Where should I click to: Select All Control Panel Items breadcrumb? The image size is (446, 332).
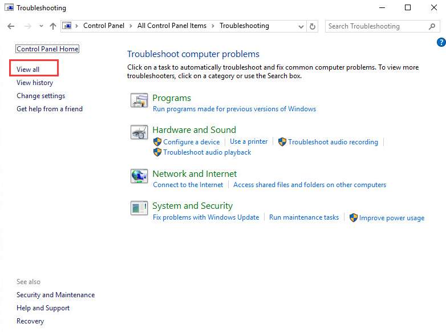coord(172,26)
